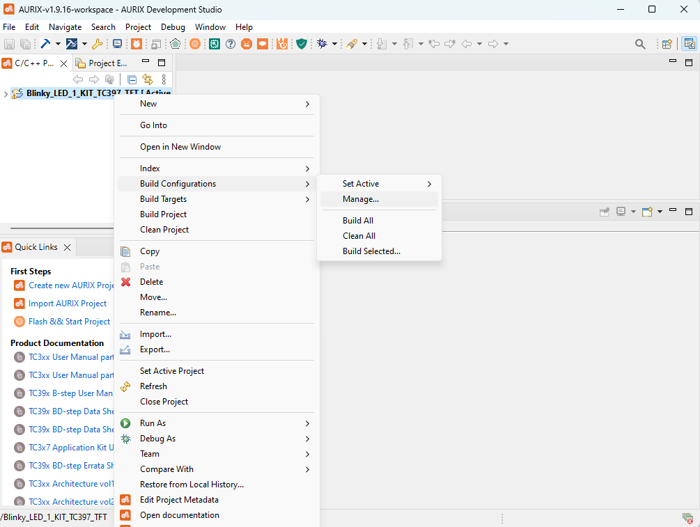This screenshot has height=527, width=700.
Task: Build the project with the hammer toolbar icon
Action: (x=45, y=43)
